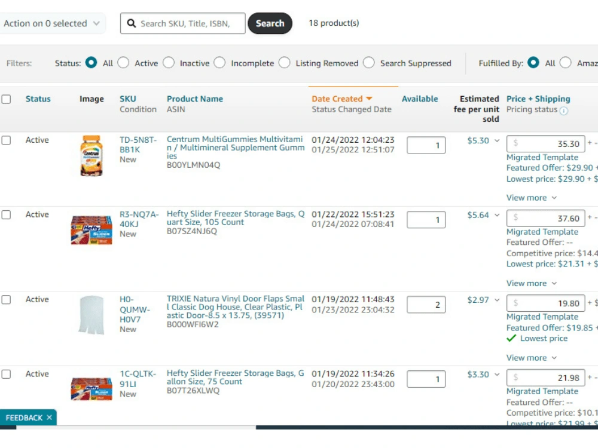Select the TRIXIE Door Flaps row checkbox
Screen dimensions: 598x448
point(6,300)
